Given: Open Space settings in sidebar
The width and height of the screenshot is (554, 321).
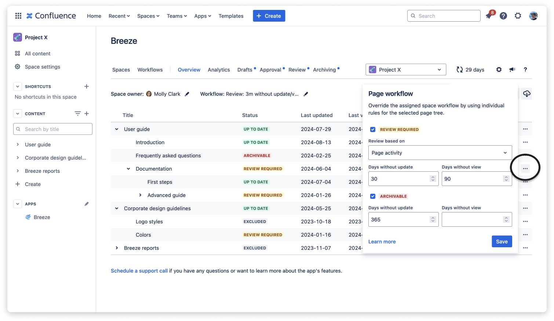Looking at the screenshot, I should (x=43, y=67).
